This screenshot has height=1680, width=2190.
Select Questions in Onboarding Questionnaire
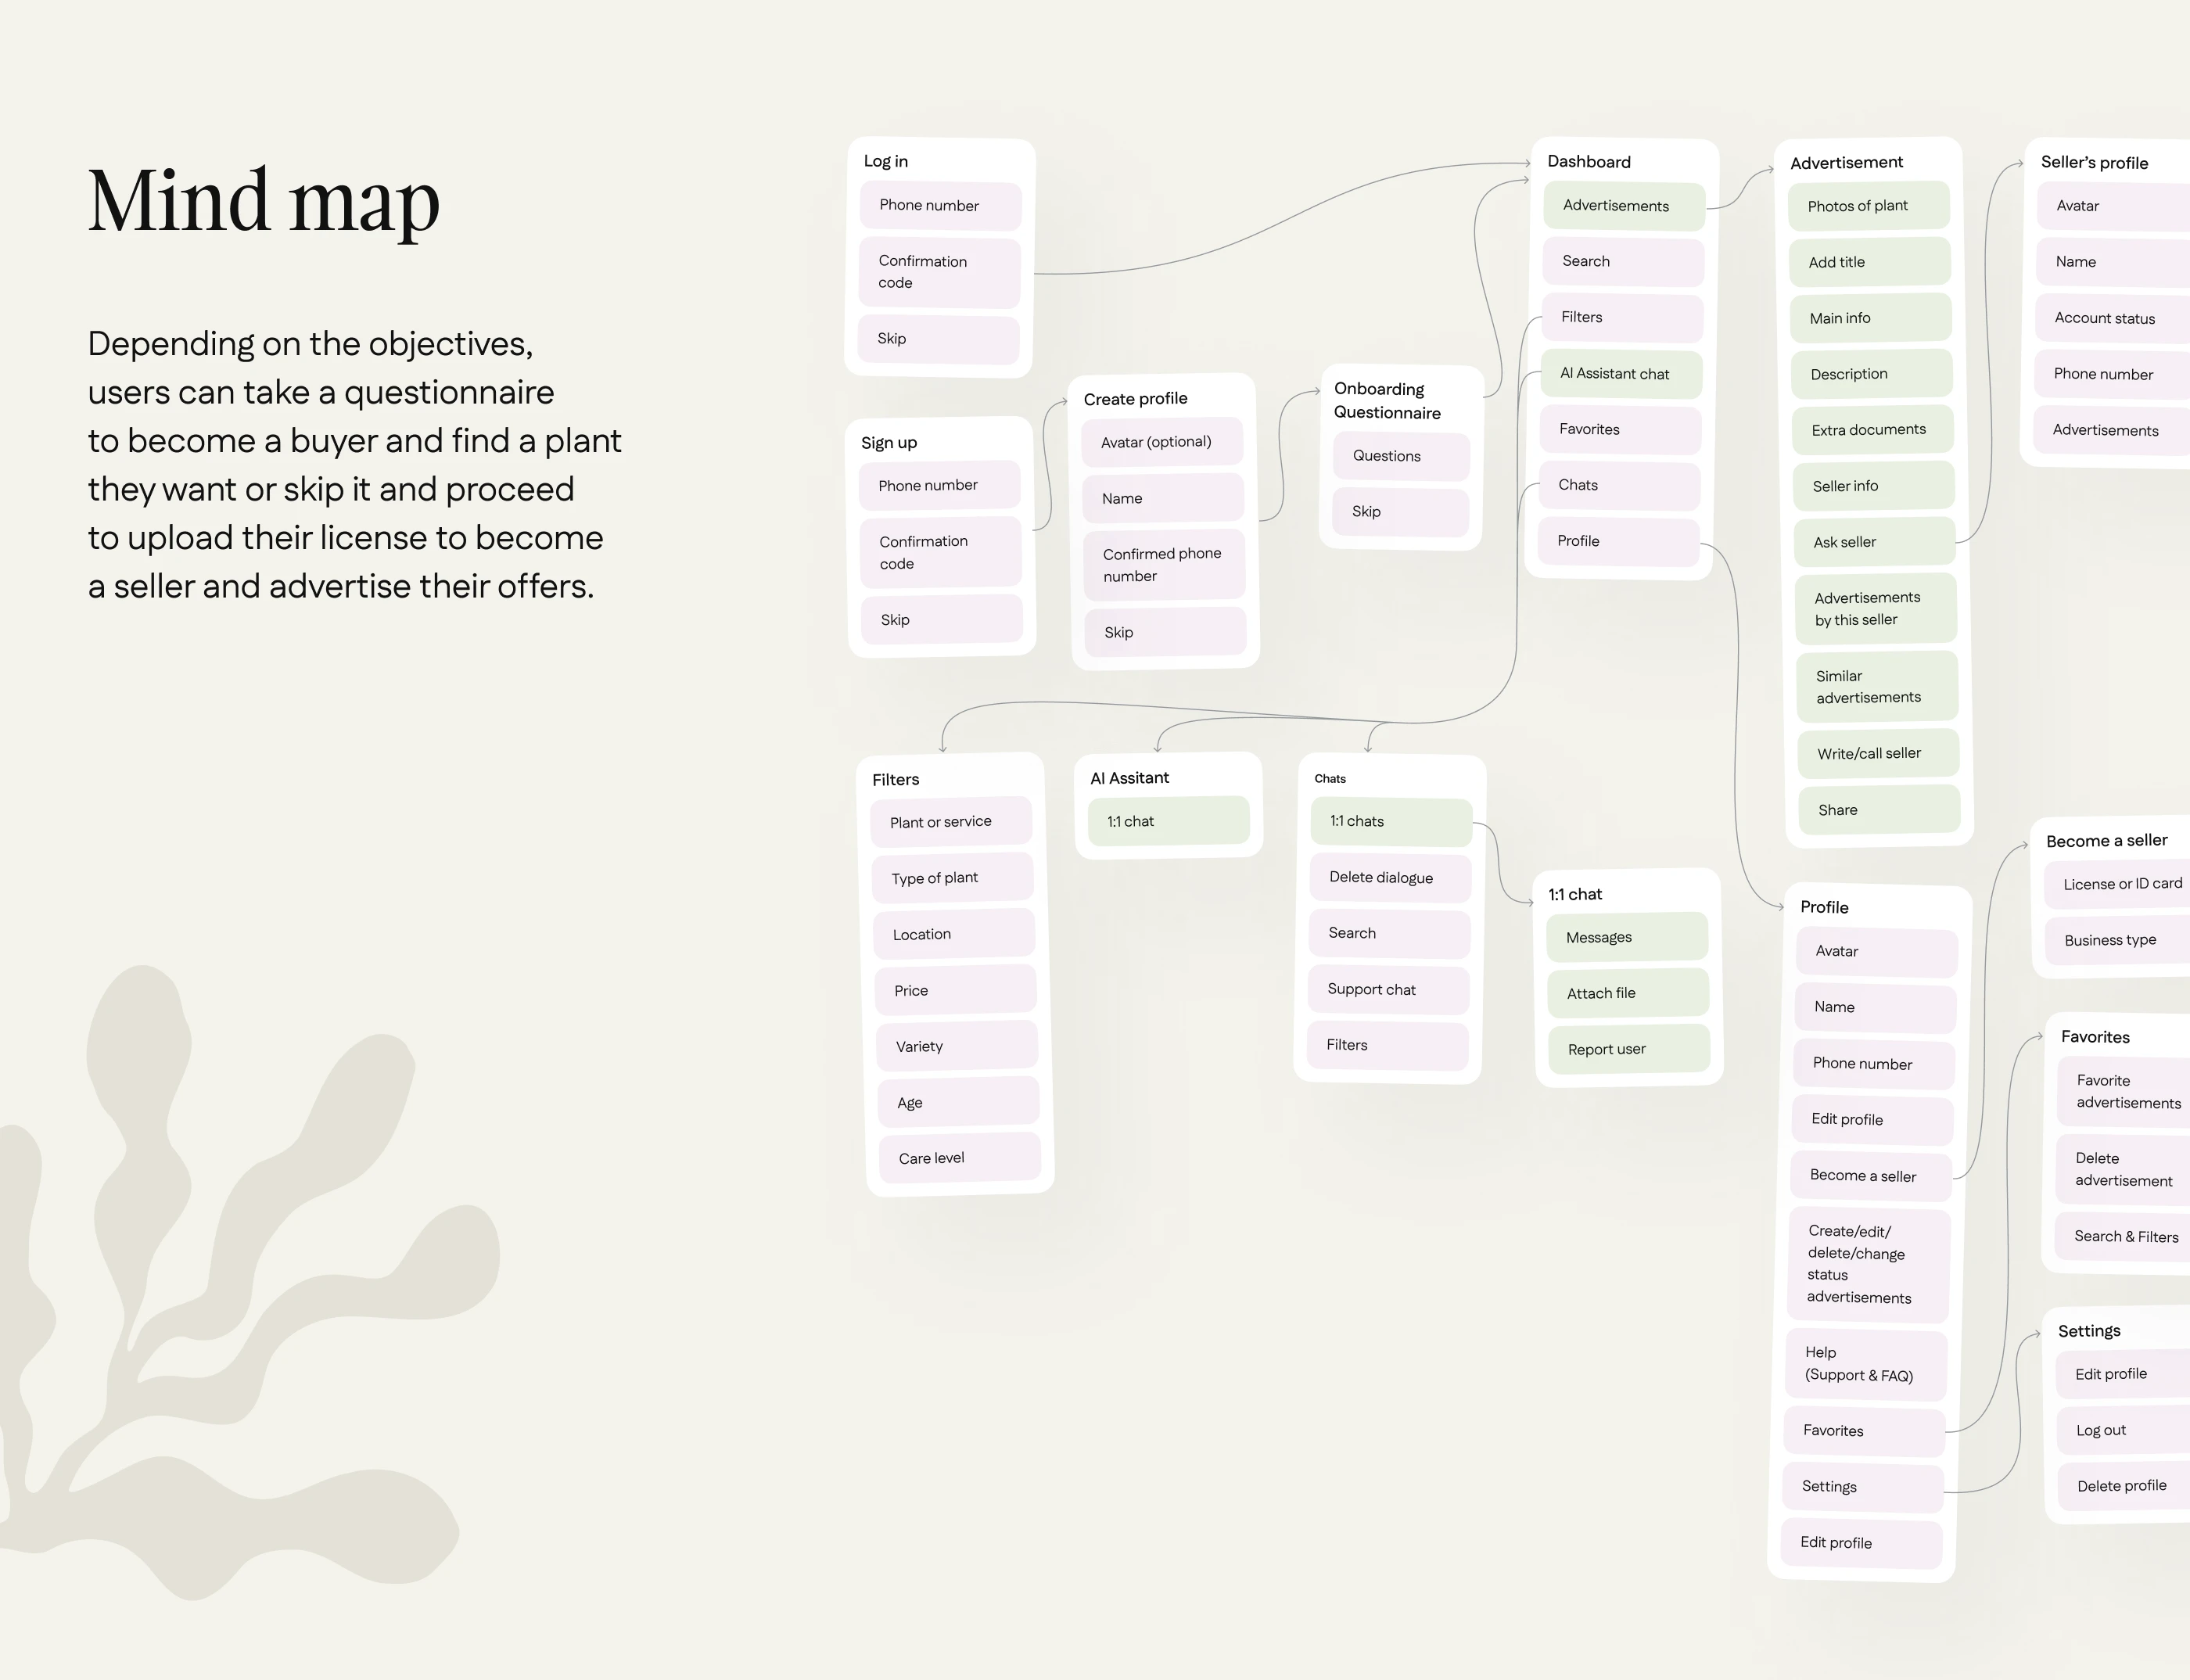point(1400,456)
